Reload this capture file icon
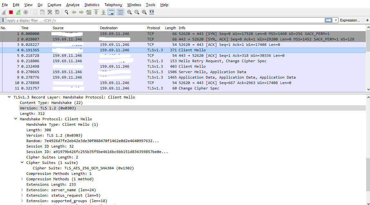370x205 pixels. [x=57, y=12]
